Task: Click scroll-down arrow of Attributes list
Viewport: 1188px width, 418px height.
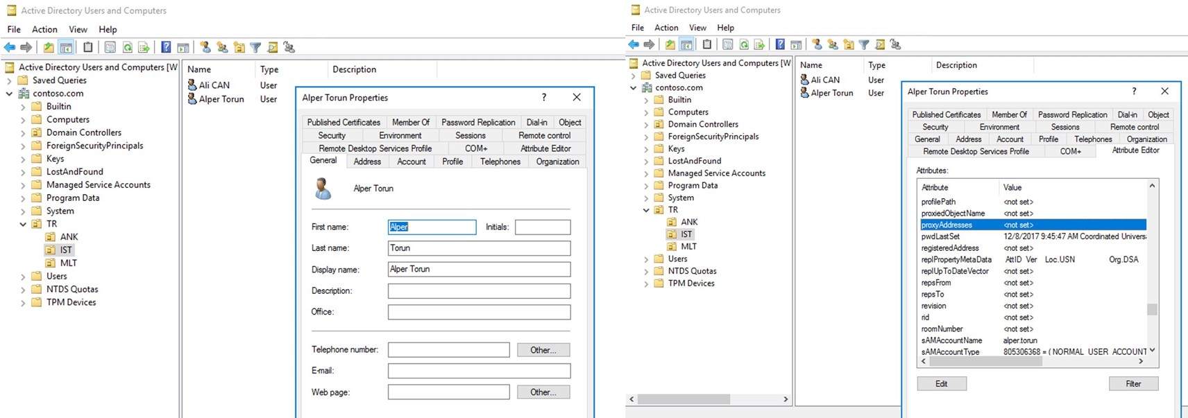Action: [1152, 350]
